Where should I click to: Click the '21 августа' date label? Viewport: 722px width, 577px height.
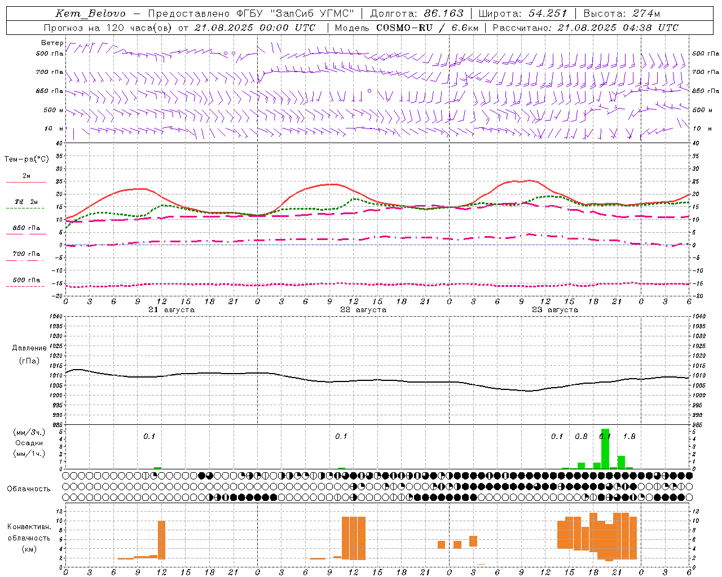171,310
